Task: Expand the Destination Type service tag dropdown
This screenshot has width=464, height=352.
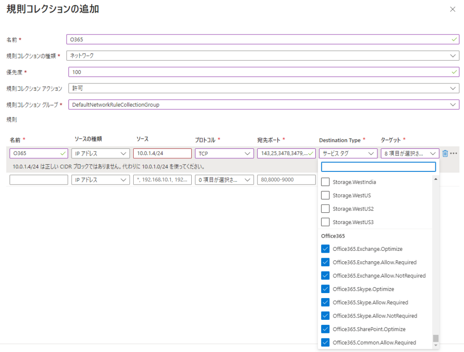Action: pos(348,153)
